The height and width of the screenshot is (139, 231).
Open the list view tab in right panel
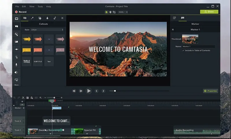coord(174,18)
